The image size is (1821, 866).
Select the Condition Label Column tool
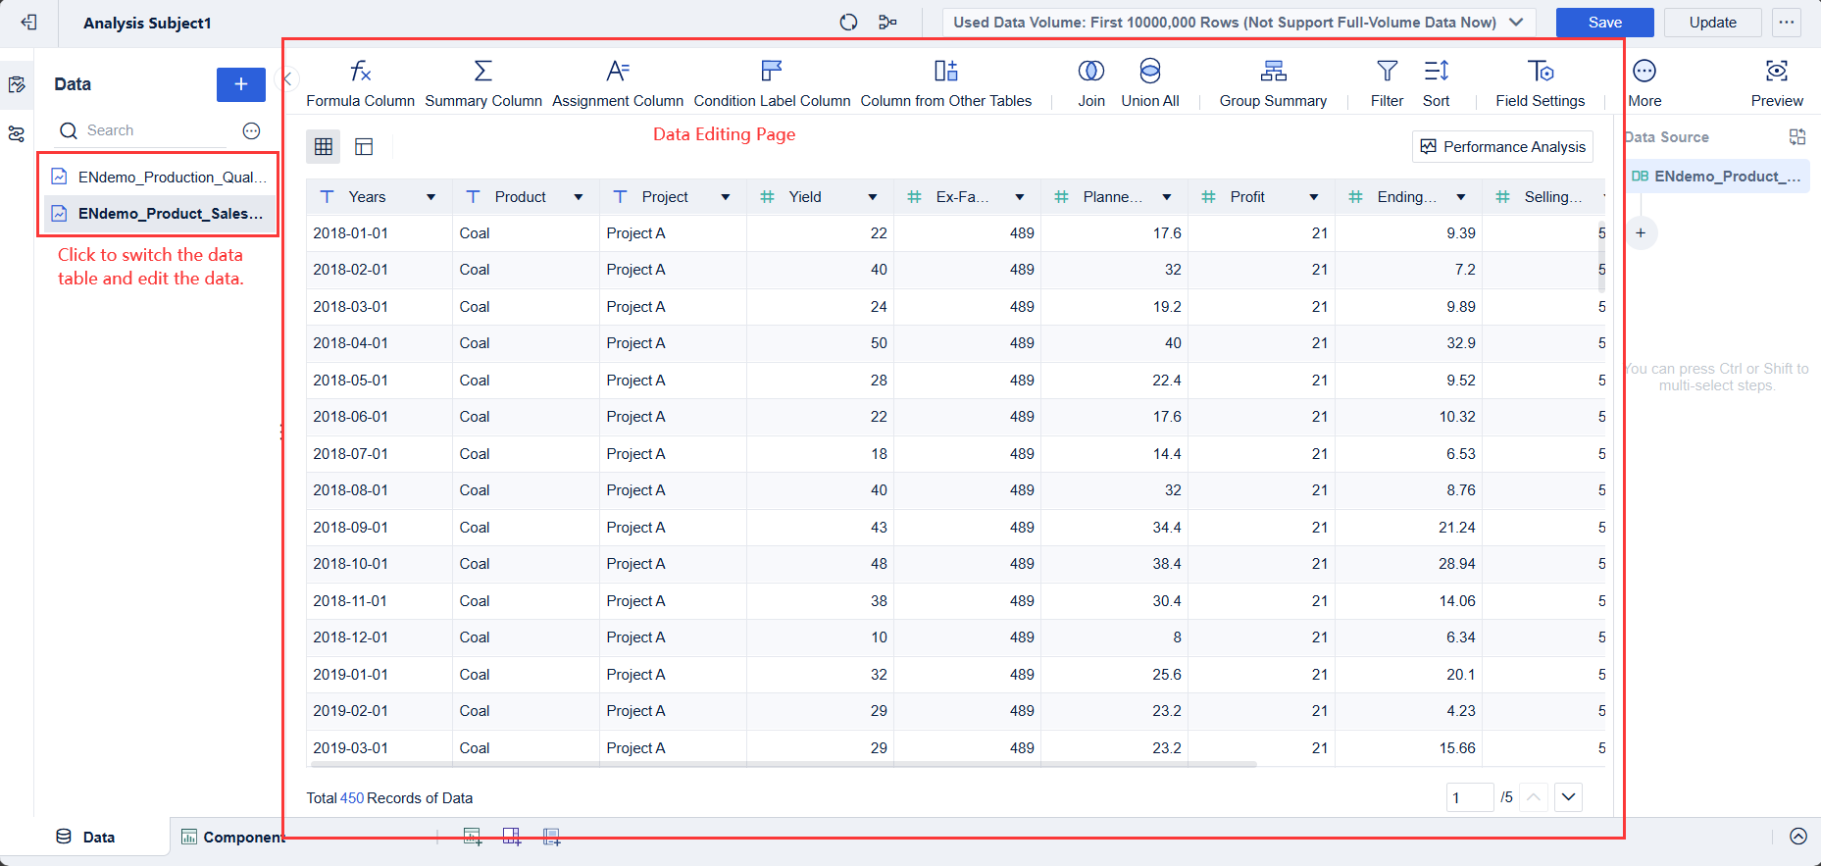pos(772,83)
